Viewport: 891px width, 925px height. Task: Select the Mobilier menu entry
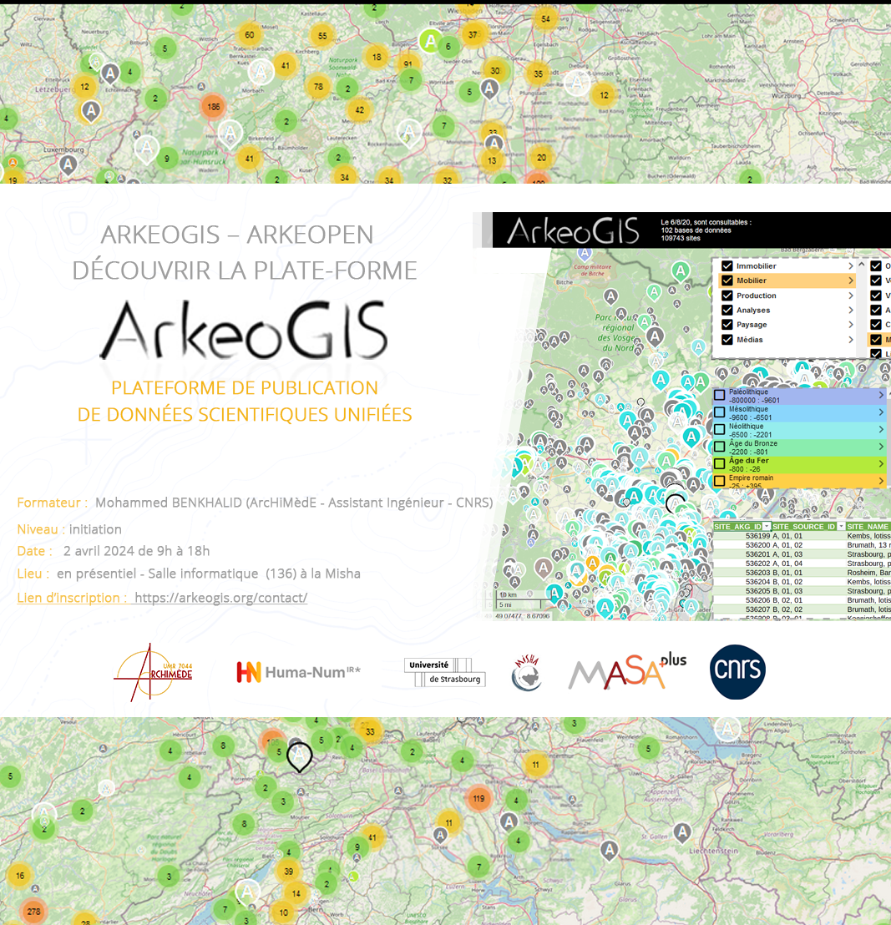787,281
